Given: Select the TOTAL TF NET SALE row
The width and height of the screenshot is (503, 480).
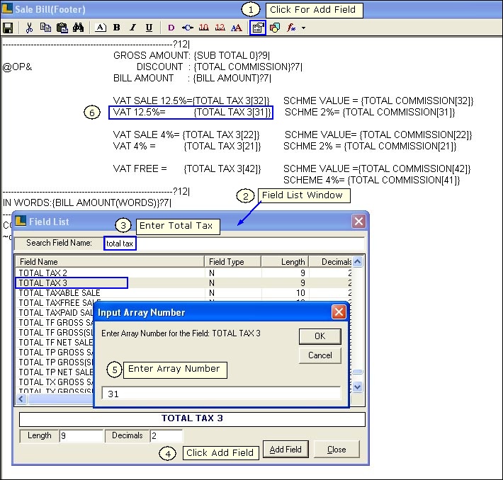Looking at the screenshot, I should pos(56,343).
